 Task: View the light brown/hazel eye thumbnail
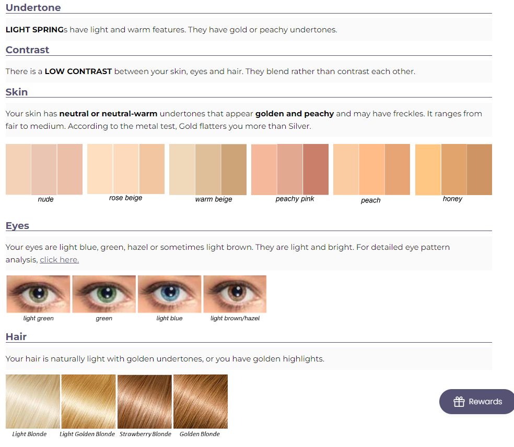click(x=235, y=294)
